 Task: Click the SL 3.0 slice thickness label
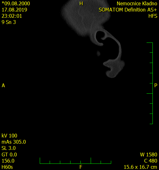coord(9,148)
